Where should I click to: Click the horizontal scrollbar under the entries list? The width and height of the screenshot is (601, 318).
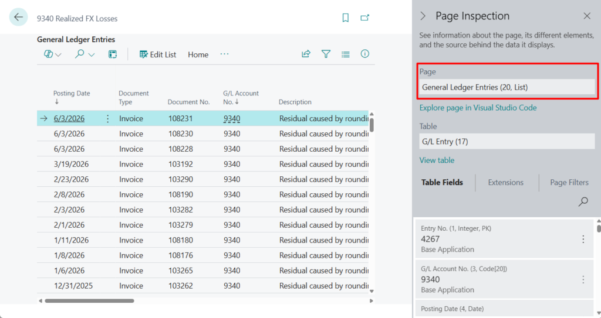coord(89,301)
